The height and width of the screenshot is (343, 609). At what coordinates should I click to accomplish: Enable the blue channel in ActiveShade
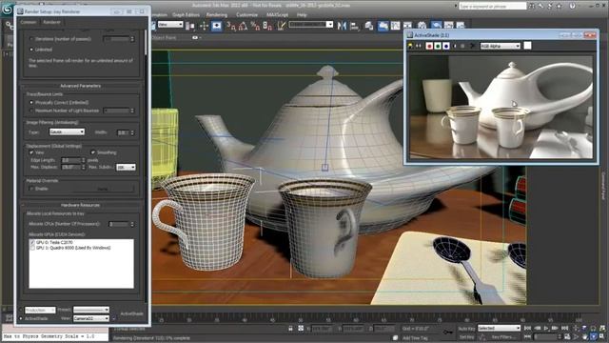point(446,46)
